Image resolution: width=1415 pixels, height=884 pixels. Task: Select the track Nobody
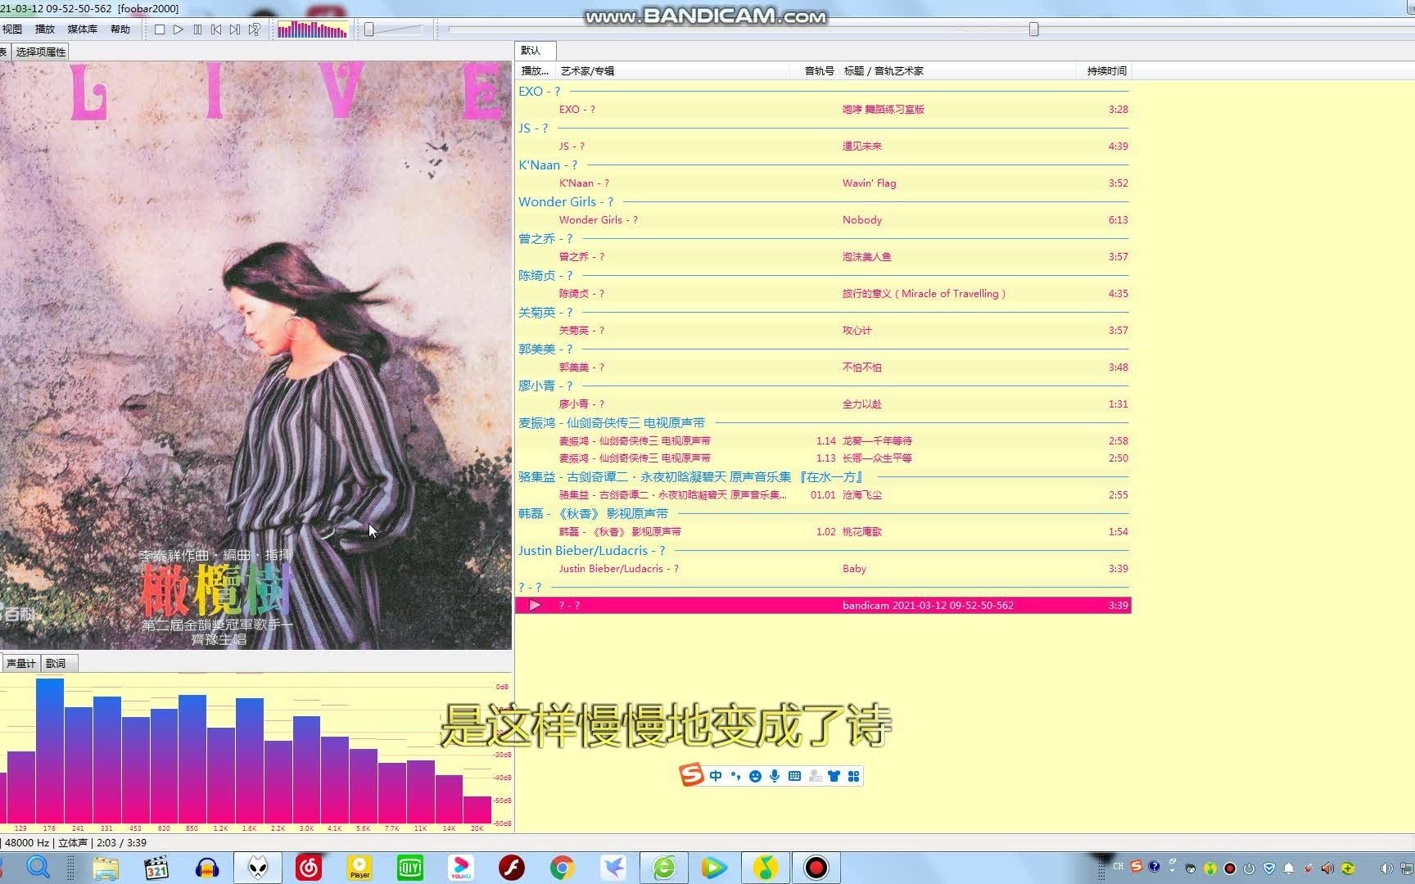coord(823,220)
